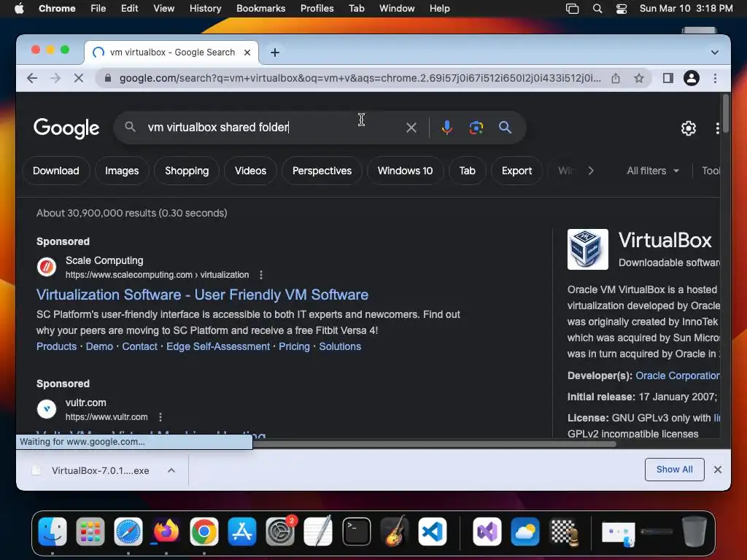This screenshot has width=747, height=560.
Task: Search by image with Google Lens
Action: (x=476, y=127)
